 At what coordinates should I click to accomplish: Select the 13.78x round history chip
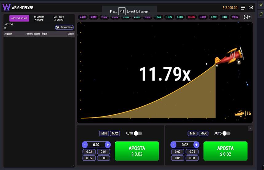pyautogui.click(x=191, y=17)
